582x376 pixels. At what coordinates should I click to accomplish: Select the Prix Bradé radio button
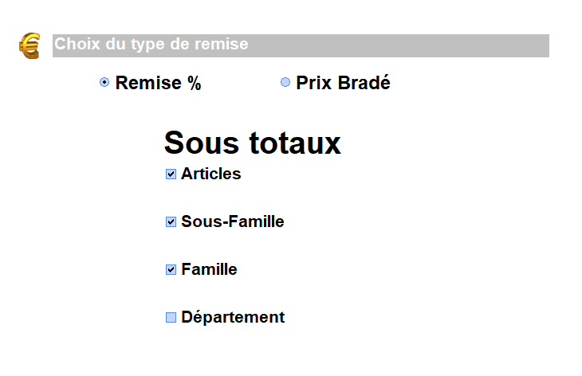(x=285, y=83)
